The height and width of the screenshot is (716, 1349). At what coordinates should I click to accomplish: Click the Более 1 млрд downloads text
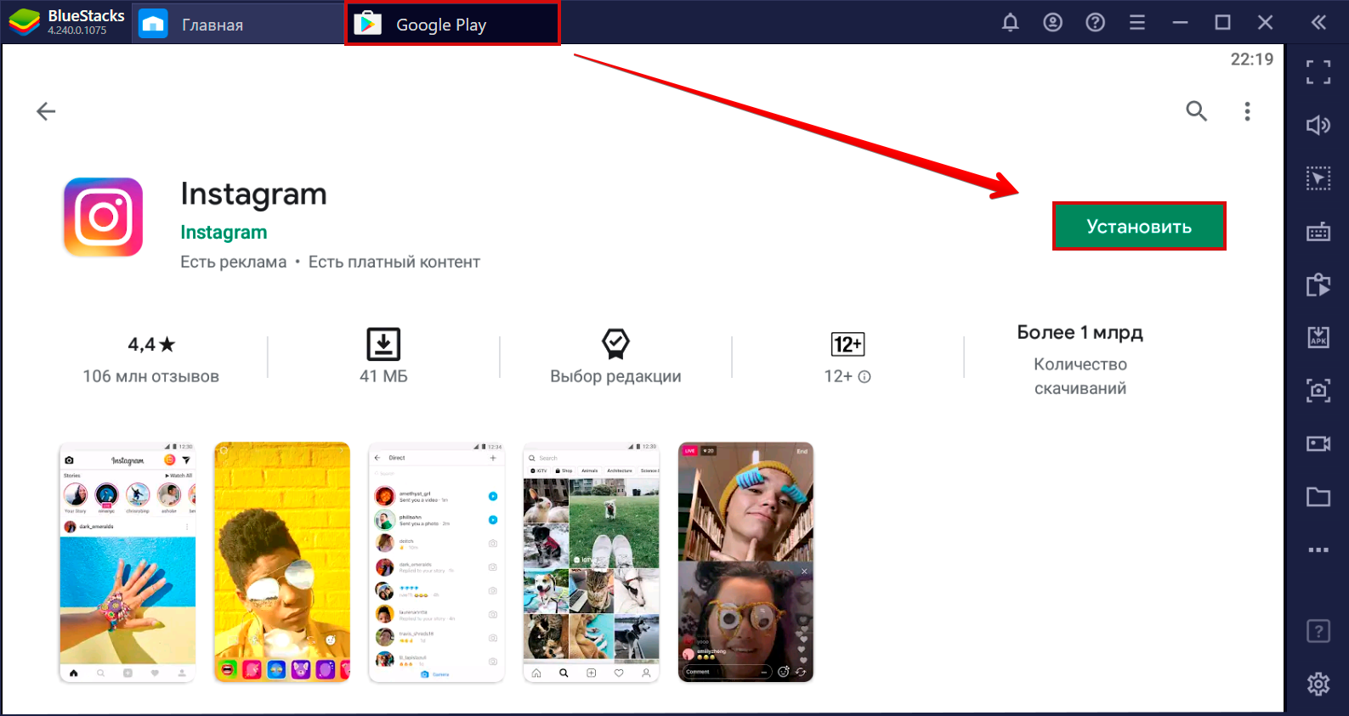1080,333
